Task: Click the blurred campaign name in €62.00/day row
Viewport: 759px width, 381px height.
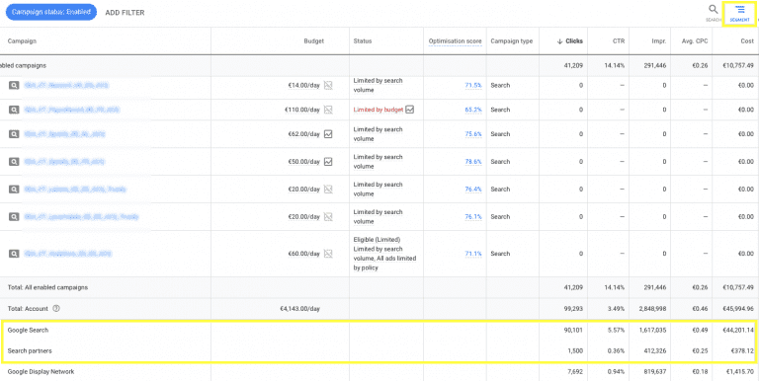Action: pyautogui.click(x=65, y=134)
